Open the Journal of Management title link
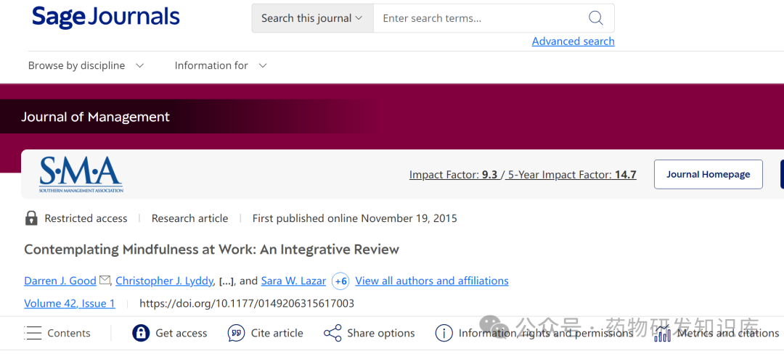Viewport: 784px width, 359px height. [96, 117]
